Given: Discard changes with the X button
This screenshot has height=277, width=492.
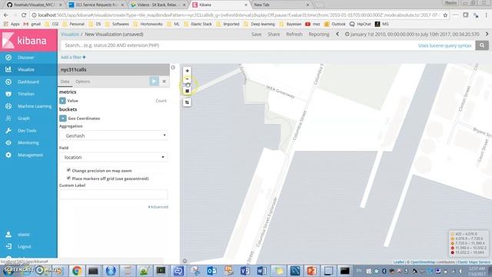Looking at the screenshot, I should 164,82.
